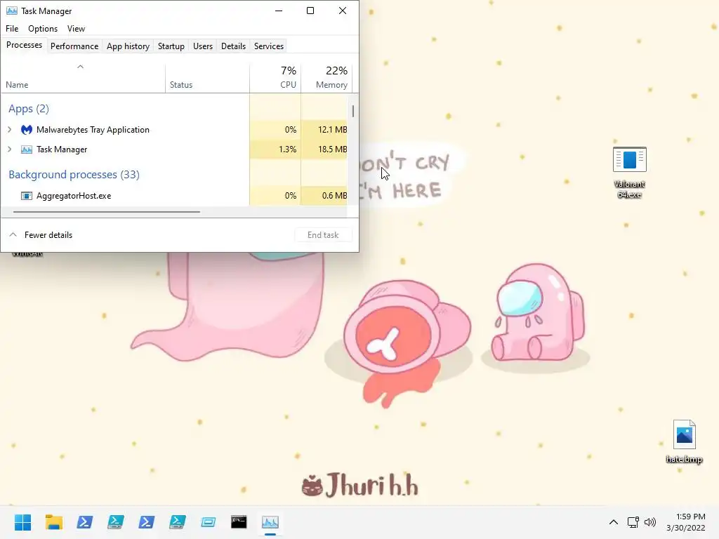The width and height of the screenshot is (719, 539).
Task: Switch to the Services tab
Action: point(269,46)
